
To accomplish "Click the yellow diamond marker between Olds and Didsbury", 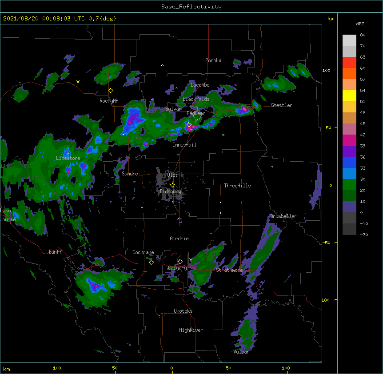I will tap(173, 185).
